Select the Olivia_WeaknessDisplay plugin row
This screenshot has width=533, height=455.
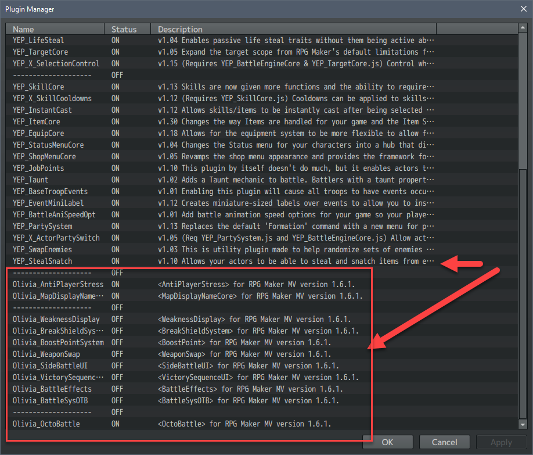tap(262, 319)
